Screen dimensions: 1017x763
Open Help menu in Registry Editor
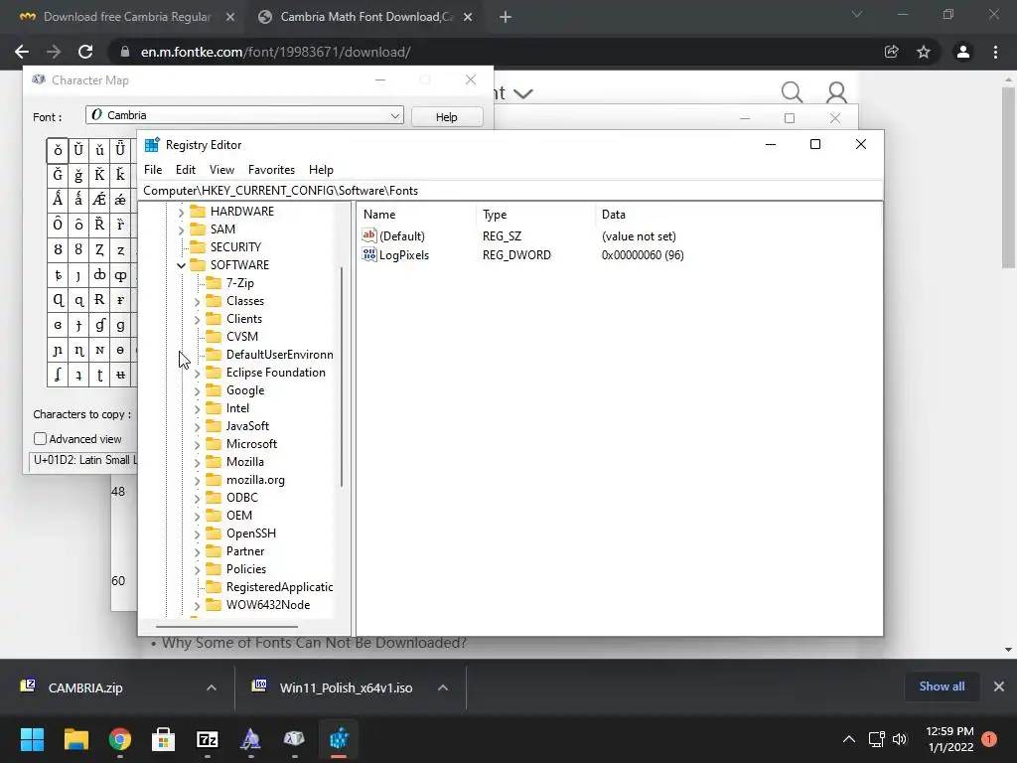[x=321, y=170]
